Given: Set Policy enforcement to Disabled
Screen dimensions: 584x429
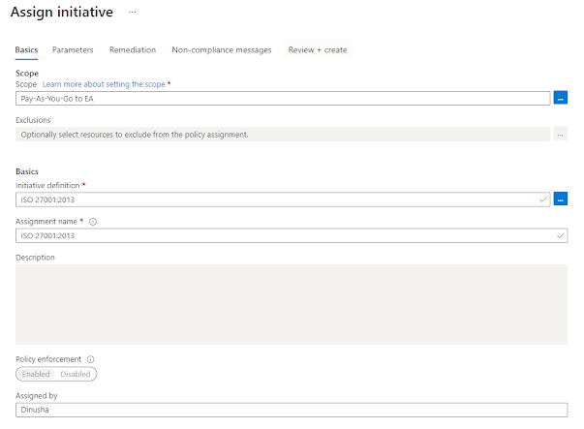Looking at the screenshot, I should pos(76,374).
